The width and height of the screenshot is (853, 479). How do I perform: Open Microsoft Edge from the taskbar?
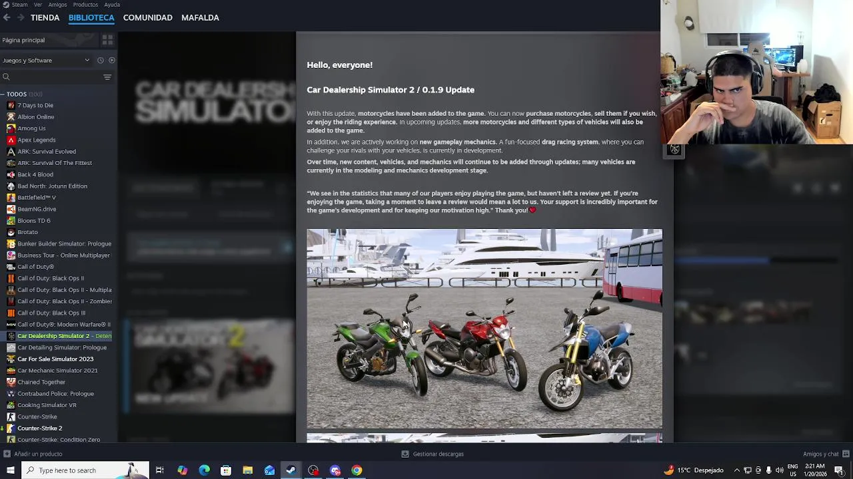tap(204, 470)
